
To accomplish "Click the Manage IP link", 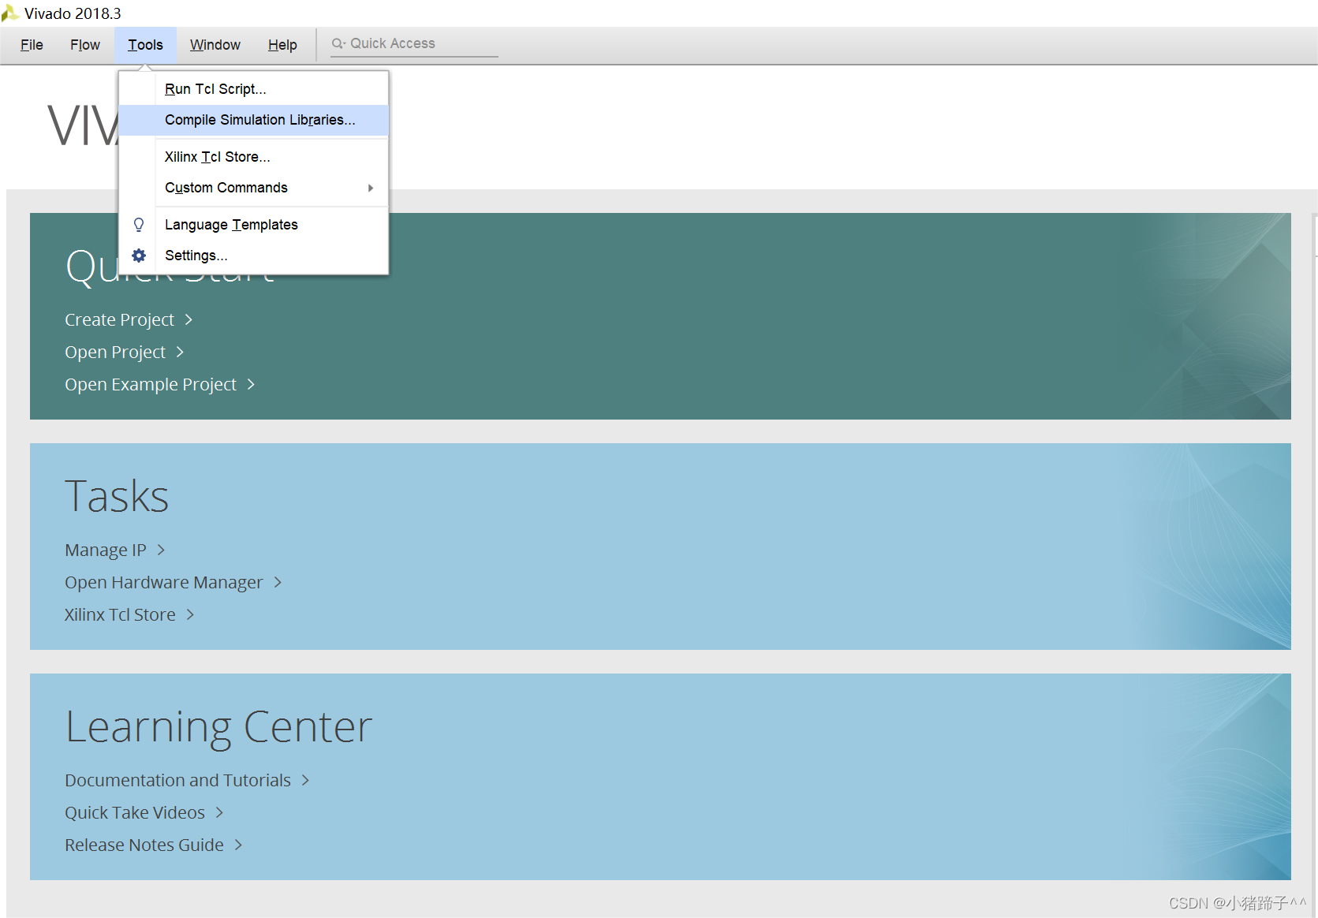I will pos(106,550).
